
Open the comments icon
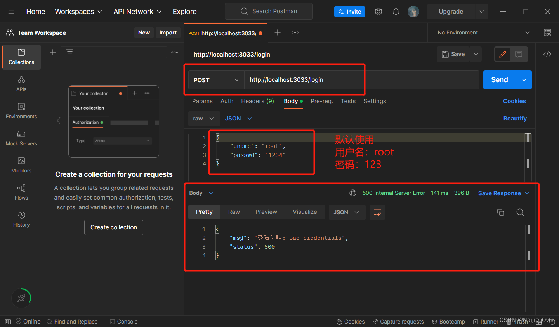(x=519, y=54)
